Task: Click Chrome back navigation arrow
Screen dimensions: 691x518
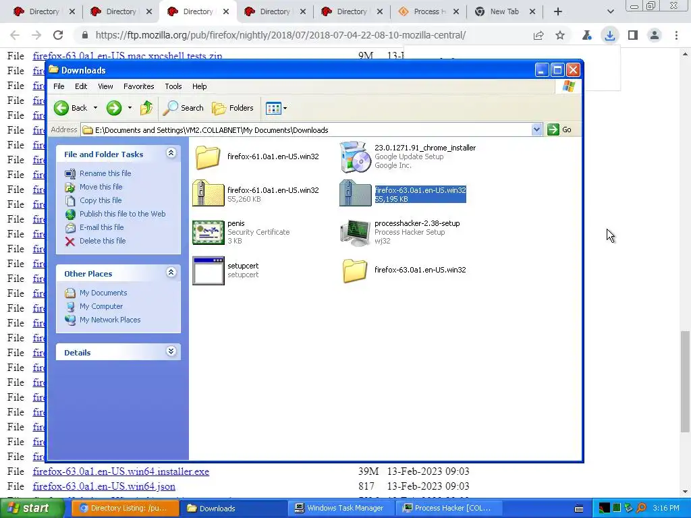Action: click(x=15, y=35)
